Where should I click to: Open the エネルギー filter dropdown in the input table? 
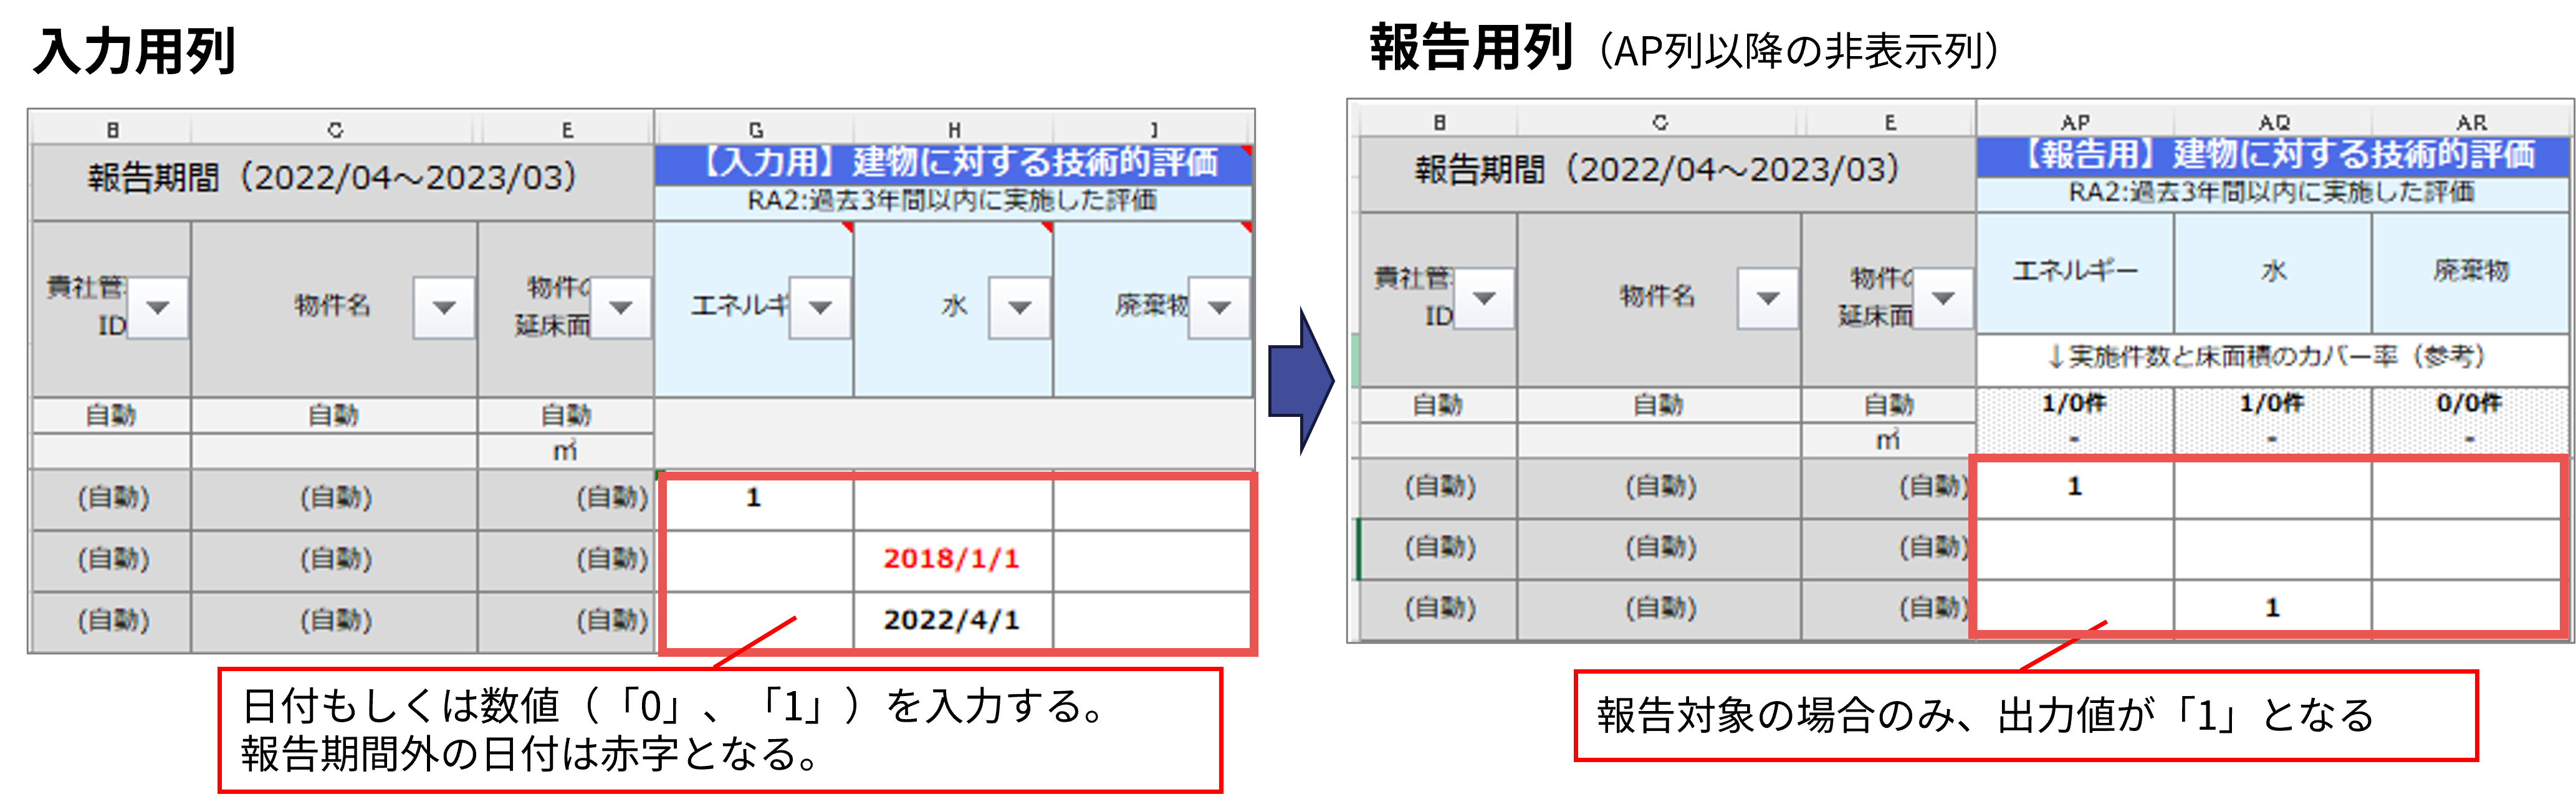tap(820, 307)
